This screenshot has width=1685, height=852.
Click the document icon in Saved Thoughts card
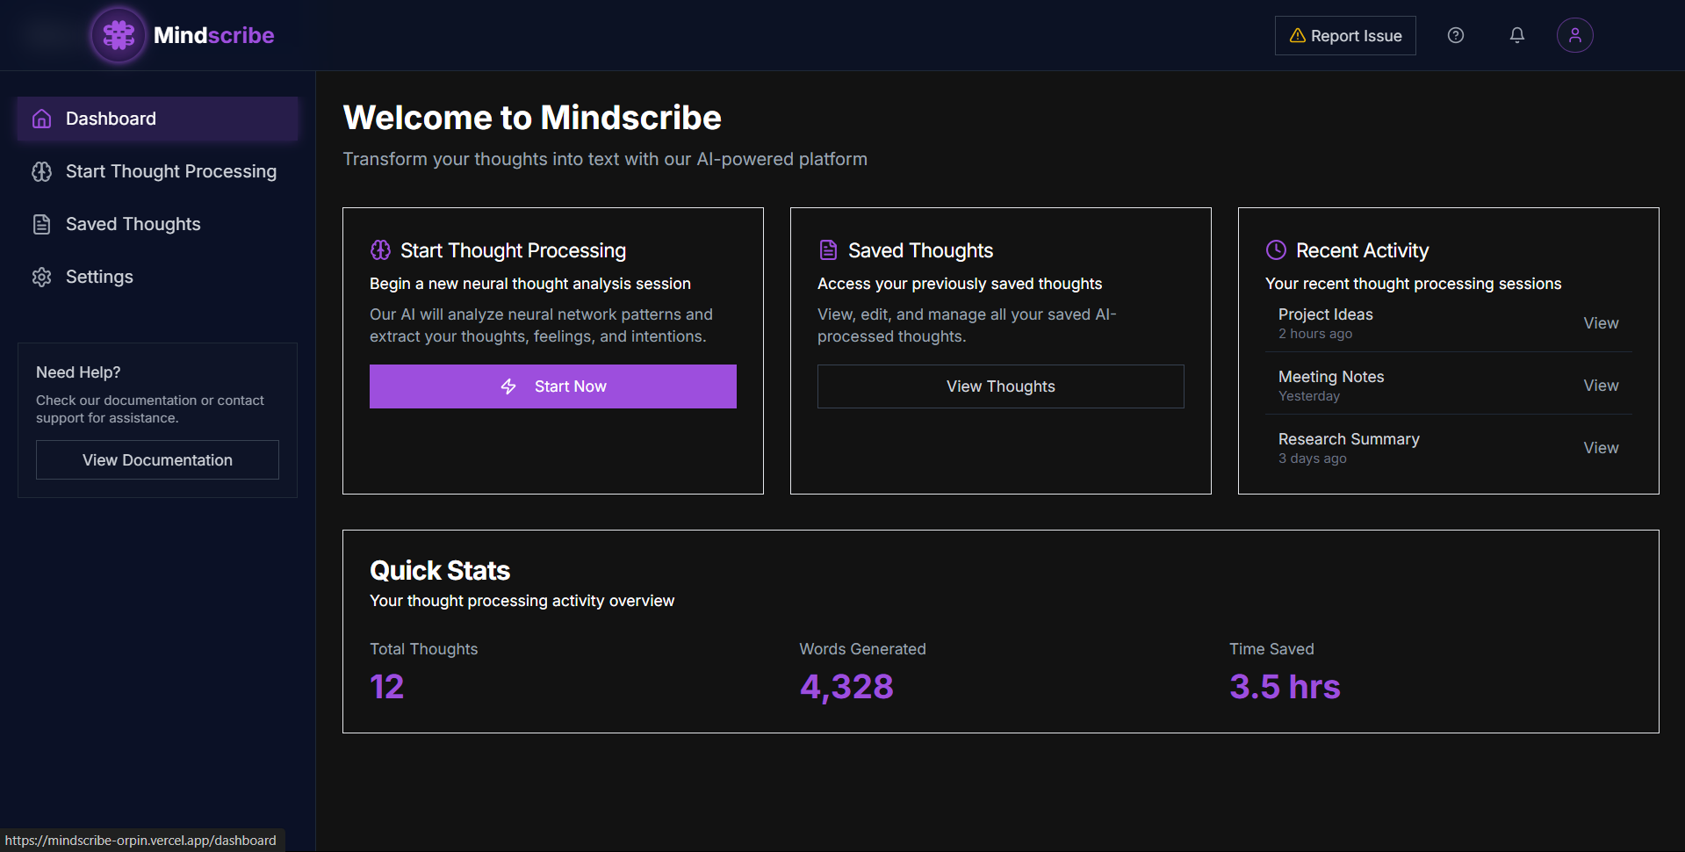tap(828, 250)
